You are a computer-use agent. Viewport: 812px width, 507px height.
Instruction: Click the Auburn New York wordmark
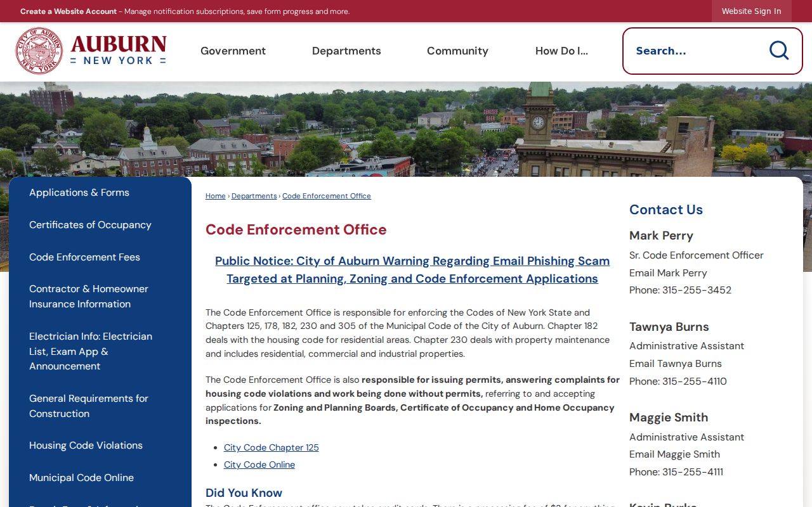(119, 50)
